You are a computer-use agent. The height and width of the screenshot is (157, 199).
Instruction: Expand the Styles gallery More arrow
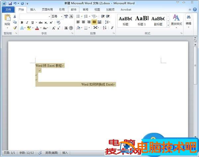[x=168, y=25]
